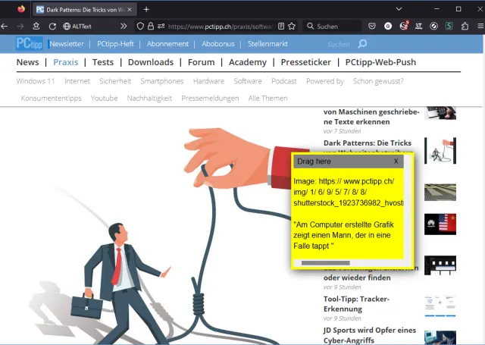The height and width of the screenshot is (345, 485).
Task: Open the Academy menu item
Action: pyautogui.click(x=248, y=62)
